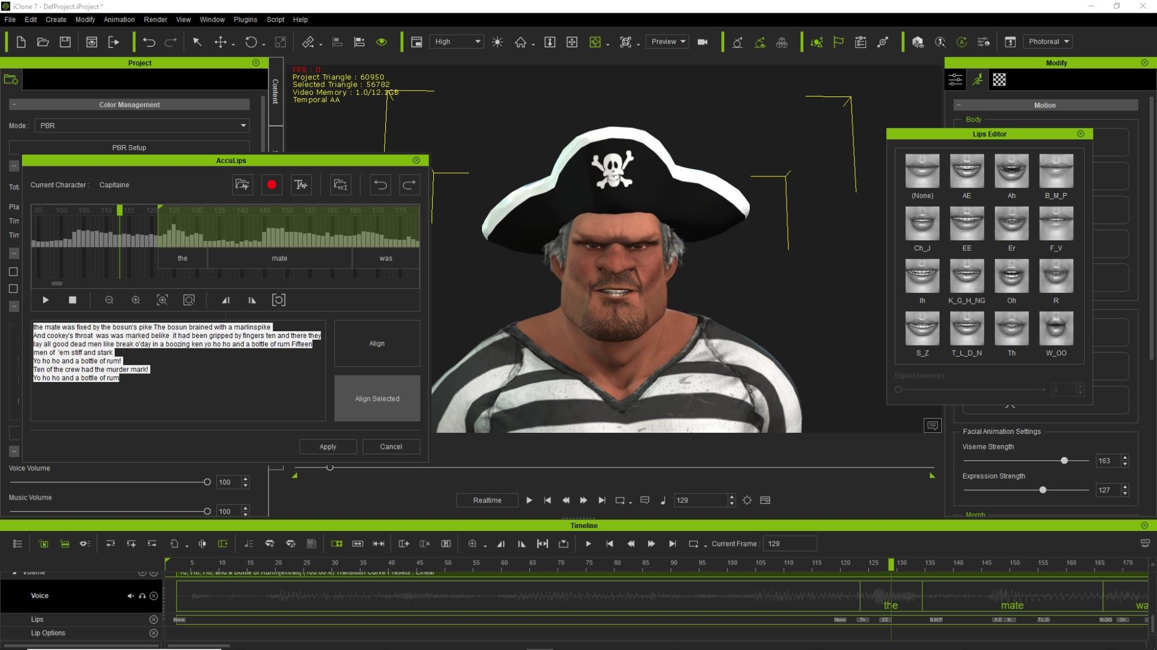The height and width of the screenshot is (650, 1157).
Task: Open the Animation menu
Action: (x=119, y=19)
